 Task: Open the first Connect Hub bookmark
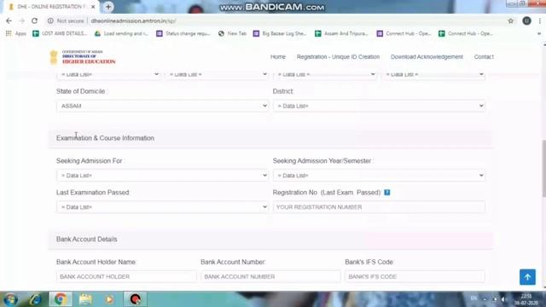tap(404, 33)
